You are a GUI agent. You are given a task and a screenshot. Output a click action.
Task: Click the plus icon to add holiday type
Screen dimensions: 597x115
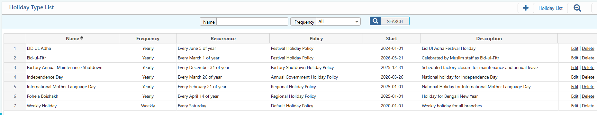coord(526,8)
